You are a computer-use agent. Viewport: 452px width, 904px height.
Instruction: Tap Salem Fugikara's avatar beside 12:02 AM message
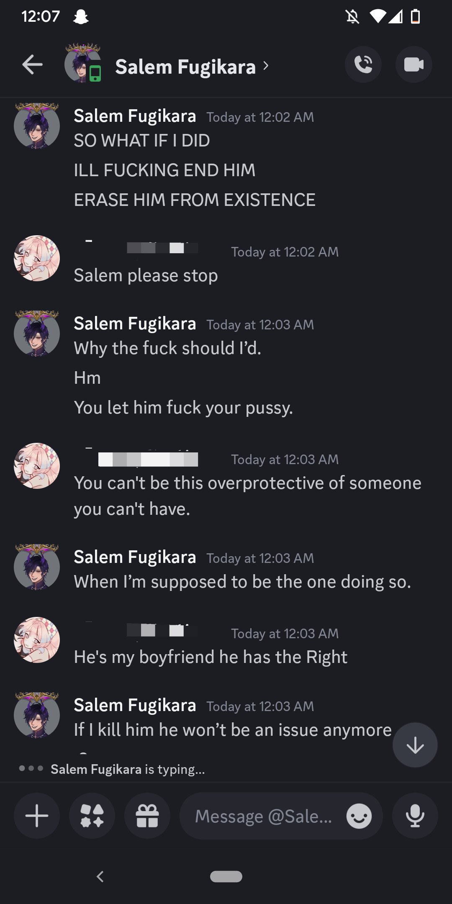[37, 126]
